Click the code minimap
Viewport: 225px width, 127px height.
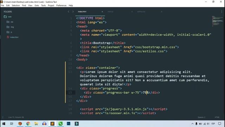[x=218, y=21]
